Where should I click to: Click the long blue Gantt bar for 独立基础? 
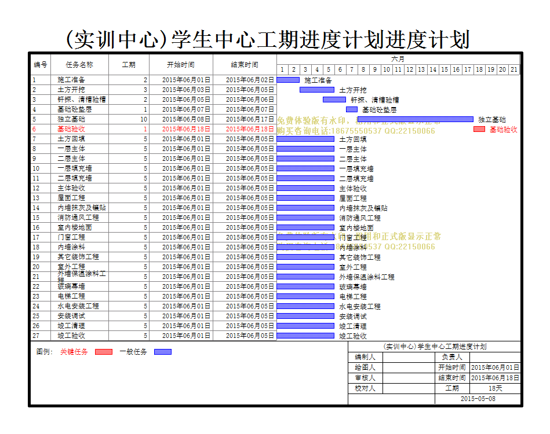tap(416, 119)
